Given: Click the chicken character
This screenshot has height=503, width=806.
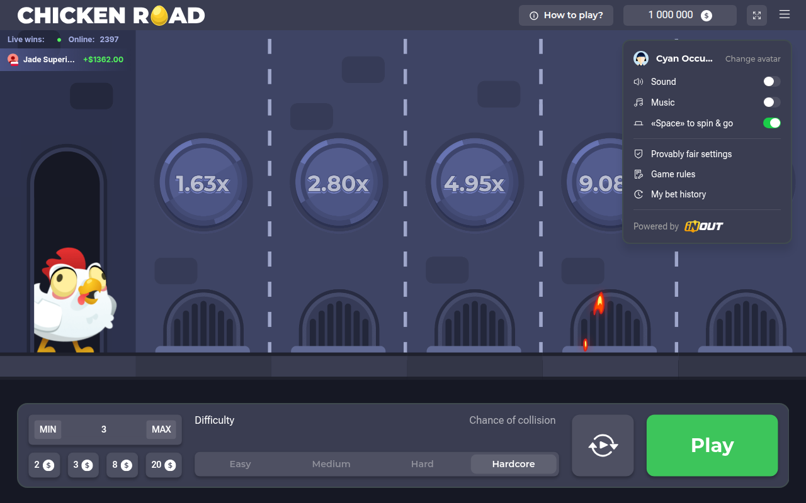Looking at the screenshot, I should (74, 300).
